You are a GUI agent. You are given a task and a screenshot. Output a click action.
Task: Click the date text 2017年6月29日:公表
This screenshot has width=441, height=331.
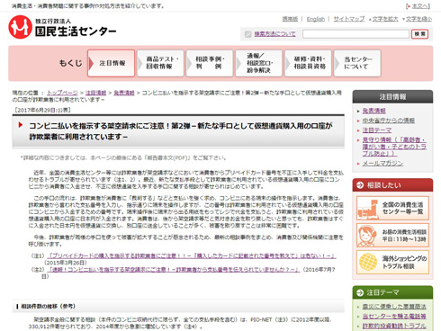(42, 110)
